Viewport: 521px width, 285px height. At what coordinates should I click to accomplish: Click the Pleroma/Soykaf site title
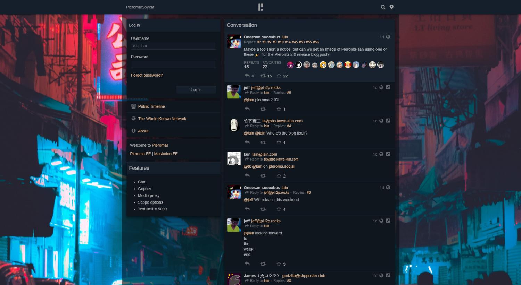pos(140,7)
